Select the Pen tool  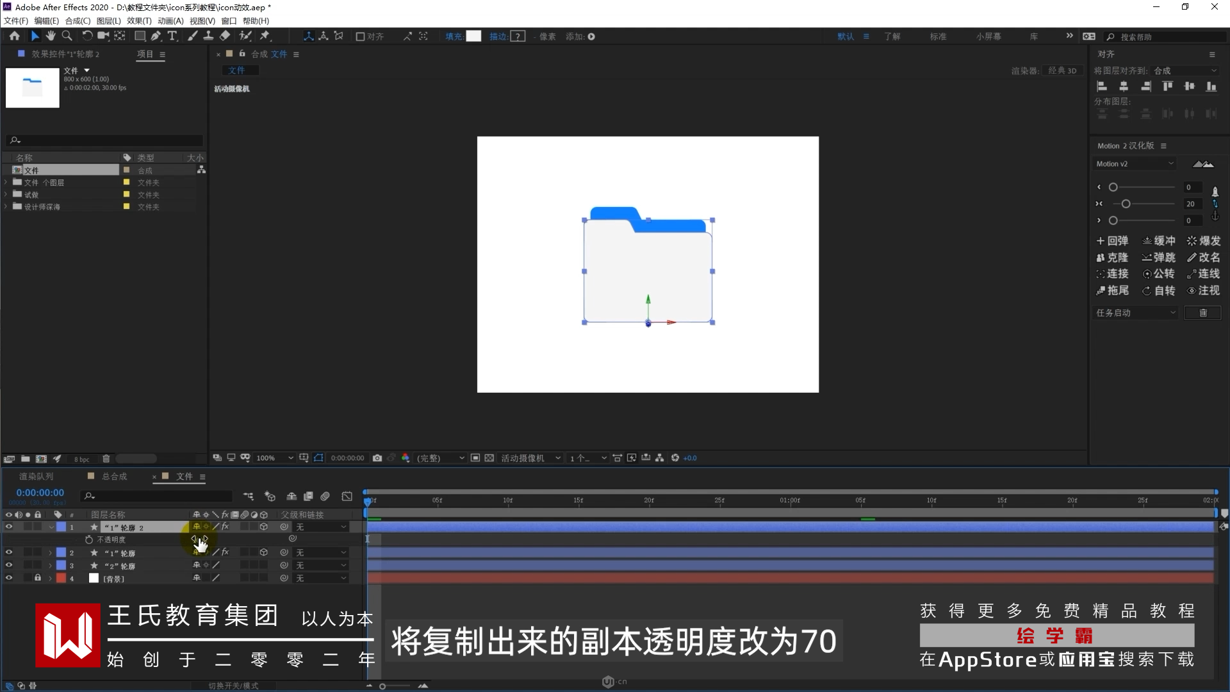pos(156,36)
